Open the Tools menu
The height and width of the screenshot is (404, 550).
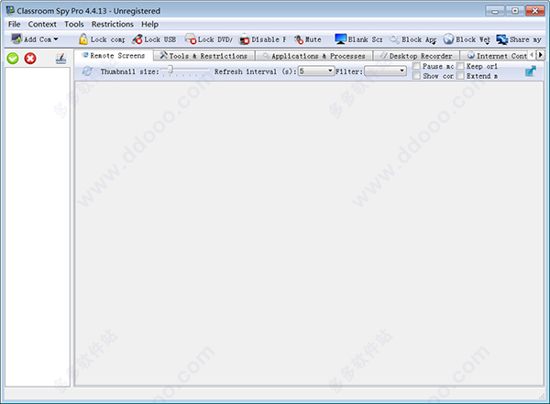tap(74, 24)
